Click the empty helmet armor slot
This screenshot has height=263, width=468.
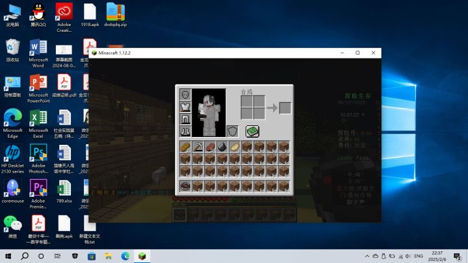(x=185, y=94)
